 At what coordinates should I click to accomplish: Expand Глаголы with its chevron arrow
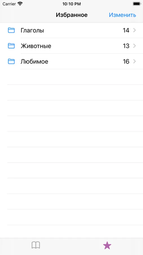(x=135, y=30)
